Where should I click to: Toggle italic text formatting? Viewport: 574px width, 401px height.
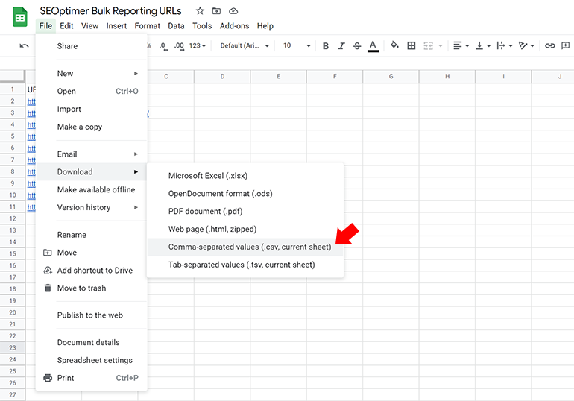pos(341,46)
